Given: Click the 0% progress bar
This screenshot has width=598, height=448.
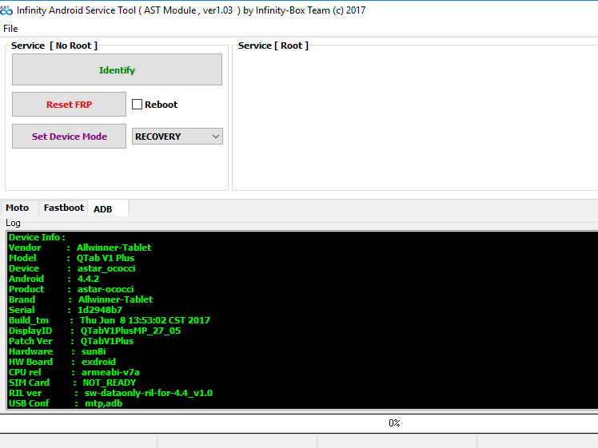Looking at the screenshot, I should point(299,423).
